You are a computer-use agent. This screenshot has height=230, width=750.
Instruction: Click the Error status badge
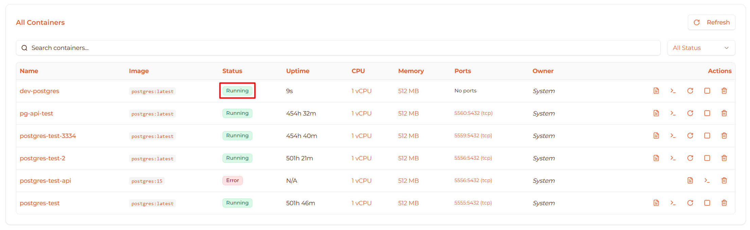pos(232,180)
